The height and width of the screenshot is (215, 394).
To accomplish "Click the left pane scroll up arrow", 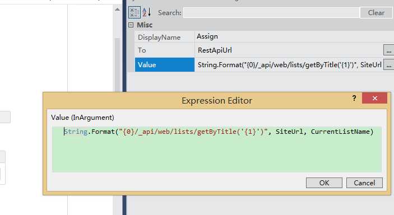I will click(117, 10).
